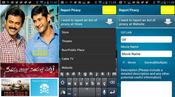Open the Report Piracy skull tile
The height and width of the screenshot is (97, 175).
point(44,87)
